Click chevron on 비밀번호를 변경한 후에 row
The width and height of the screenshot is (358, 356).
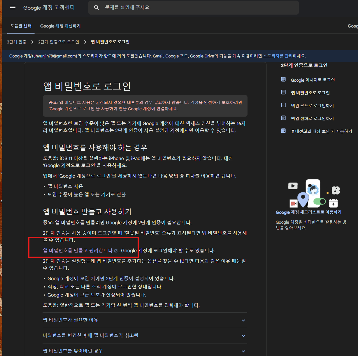click(243, 336)
